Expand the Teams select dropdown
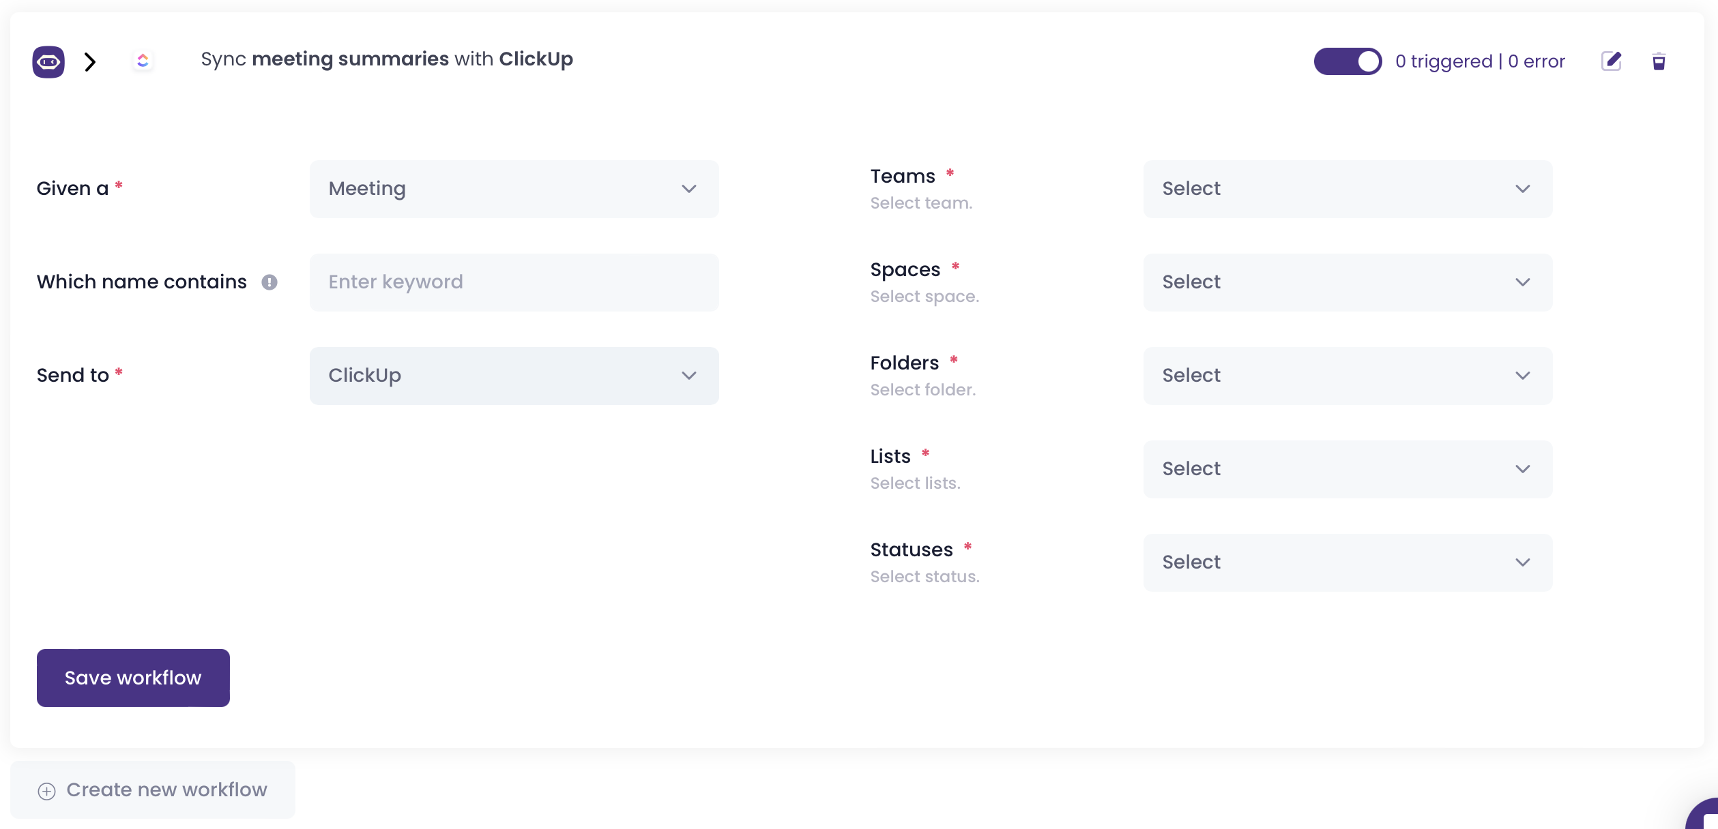The width and height of the screenshot is (1718, 829). pos(1348,189)
